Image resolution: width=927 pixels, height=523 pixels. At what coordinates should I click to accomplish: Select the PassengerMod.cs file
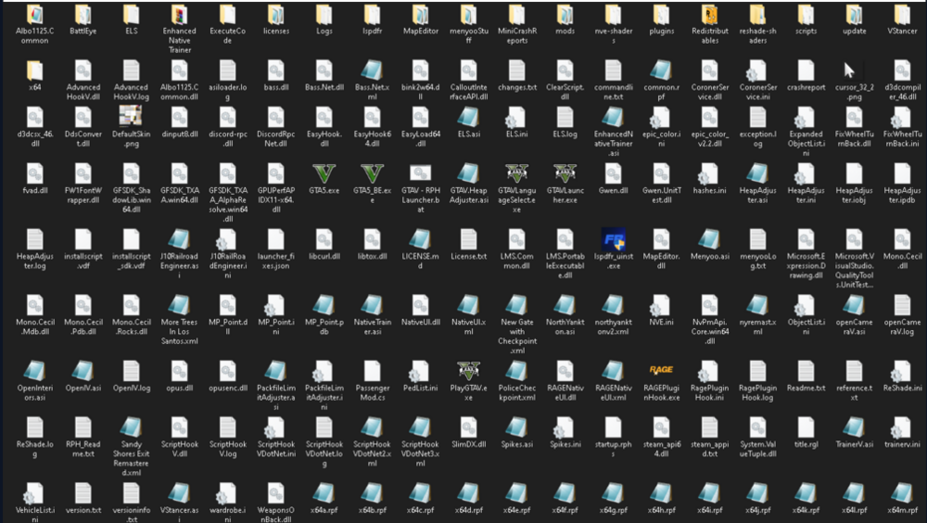pyautogui.click(x=372, y=372)
